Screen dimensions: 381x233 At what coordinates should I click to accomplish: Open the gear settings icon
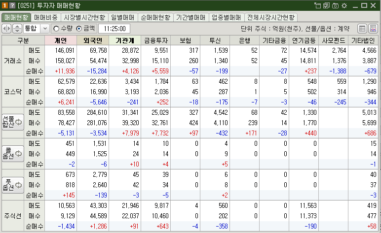(344, 5)
